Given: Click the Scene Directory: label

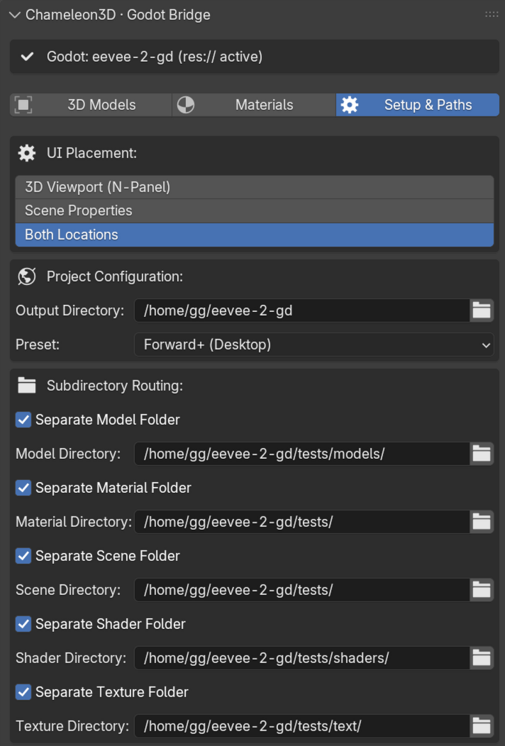Looking at the screenshot, I should [x=68, y=590].
